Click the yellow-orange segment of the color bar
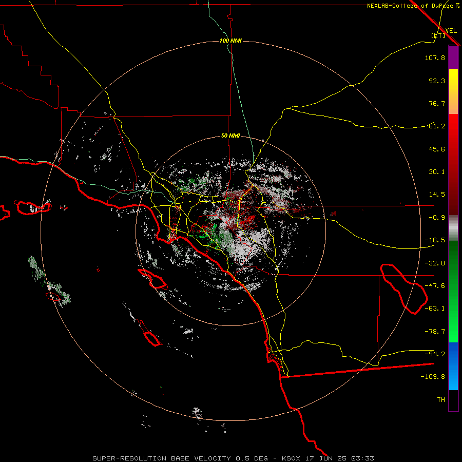This screenshot has width=462, height=462. coord(453,91)
